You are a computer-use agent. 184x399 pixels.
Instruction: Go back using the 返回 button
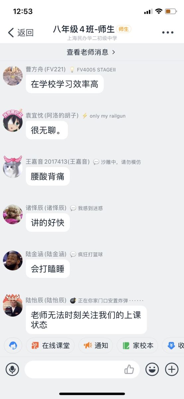point(21,33)
